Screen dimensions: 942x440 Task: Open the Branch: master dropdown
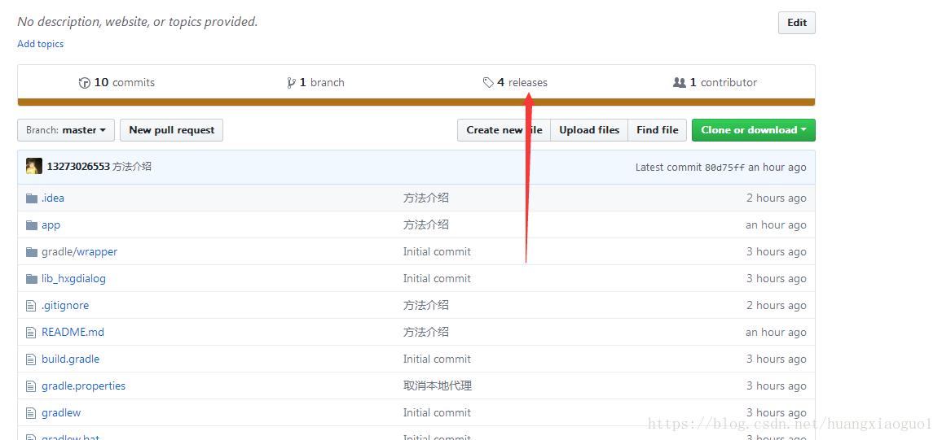click(x=66, y=130)
